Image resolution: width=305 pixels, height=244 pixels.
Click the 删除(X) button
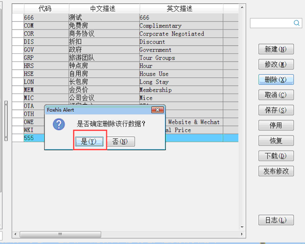tap(276, 80)
